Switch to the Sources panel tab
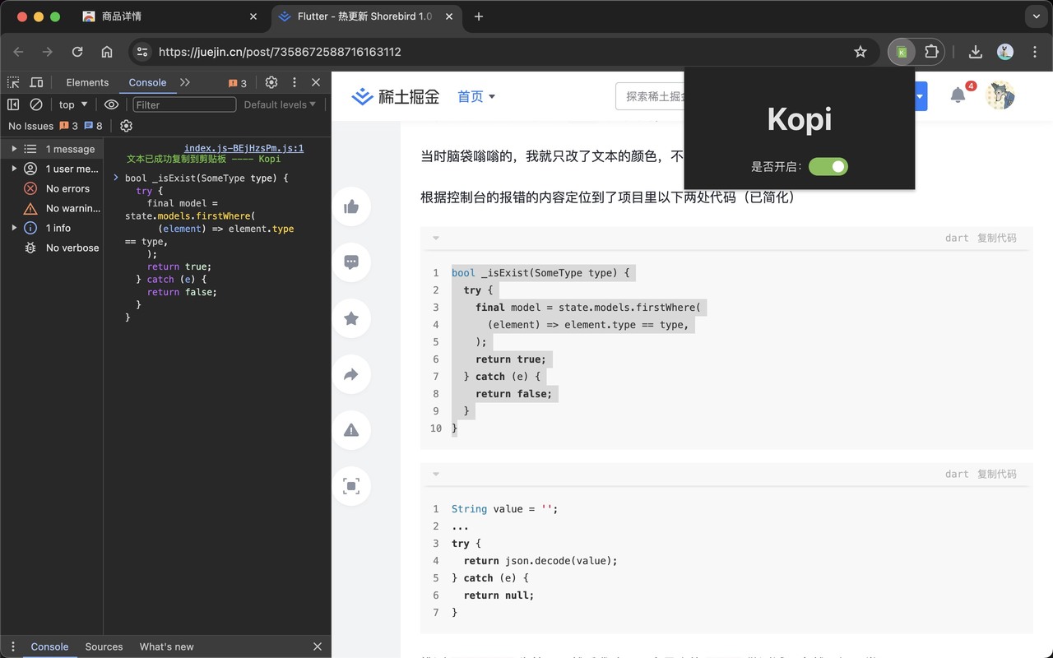This screenshot has width=1053, height=658. tap(104, 646)
